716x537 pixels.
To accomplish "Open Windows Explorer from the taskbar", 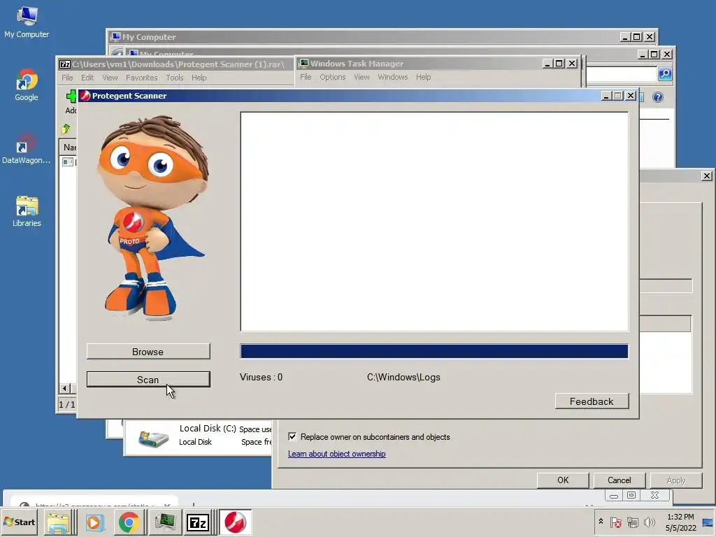I will (x=58, y=522).
